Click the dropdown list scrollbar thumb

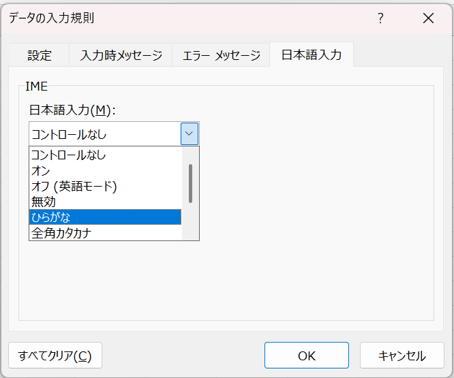[x=190, y=183]
